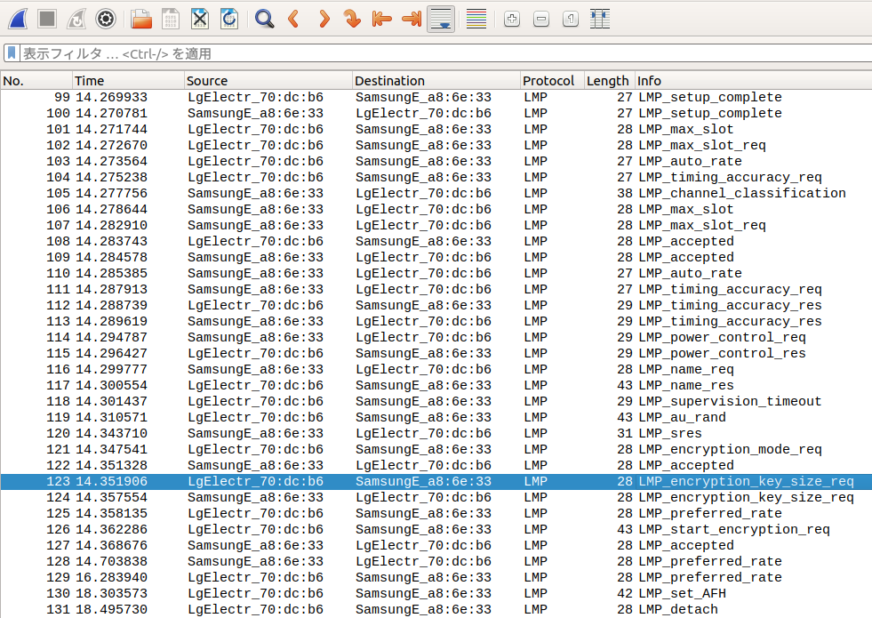The width and height of the screenshot is (872, 618).
Task: Toggle packet colorizing rules
Action: point(476,19)
